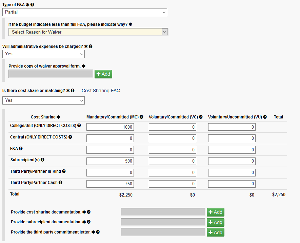Open the Type of F&A dropdown
Viewport: 300px width, 243px height.
(85, 12)
